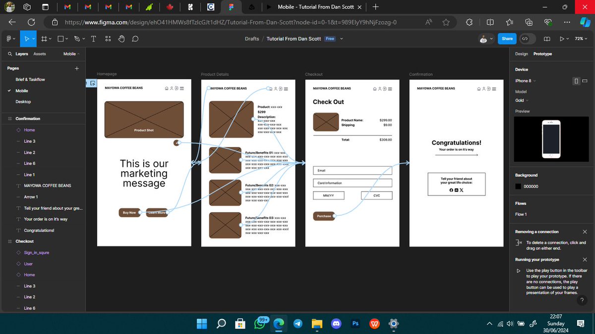Open a new browser tab
This screenshot has height=334, width=595.
(375, 7)
